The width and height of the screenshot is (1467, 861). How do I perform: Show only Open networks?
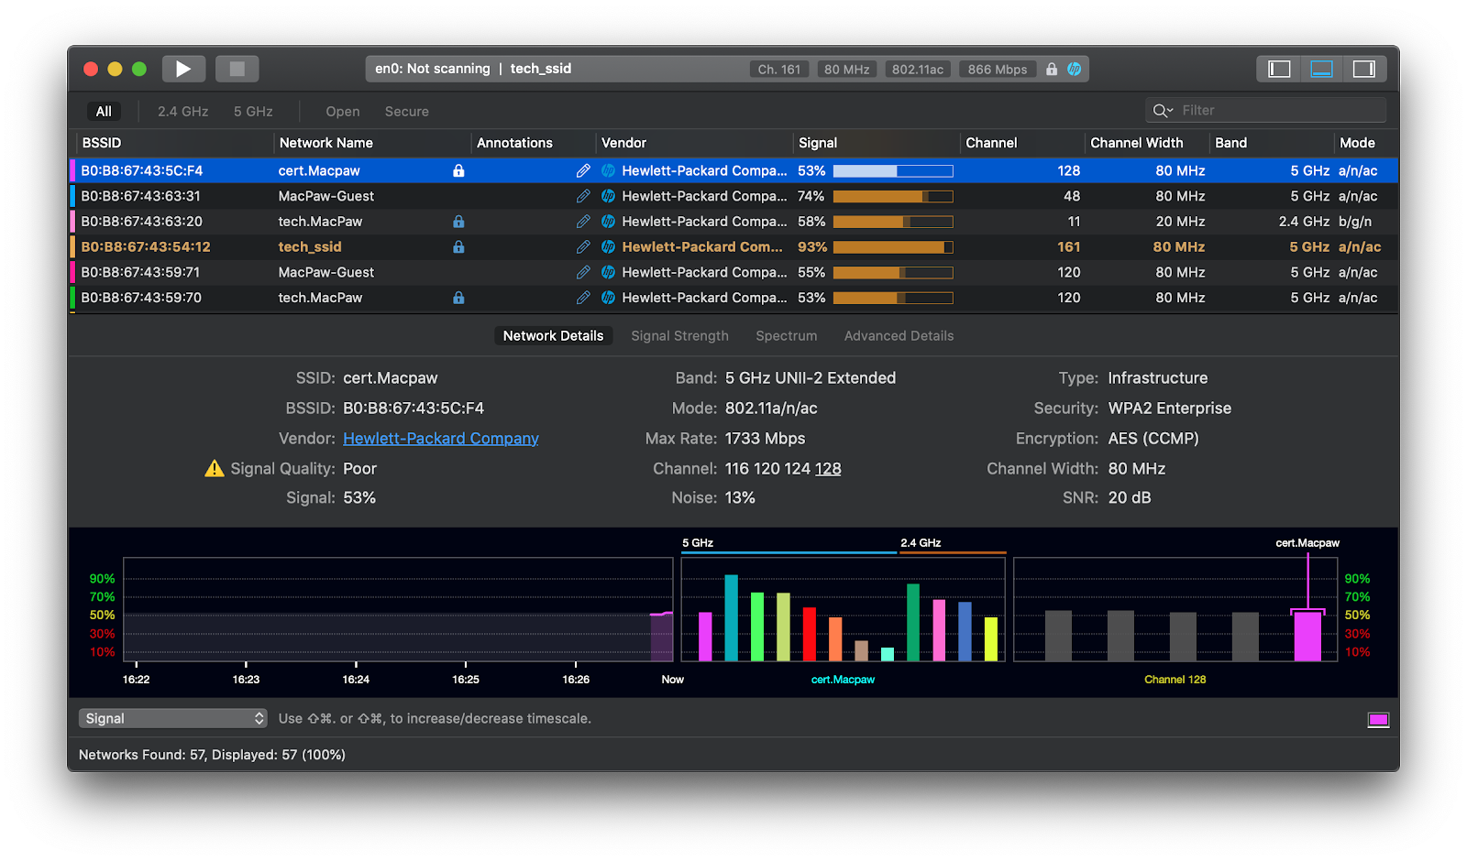tap(343, 112)
